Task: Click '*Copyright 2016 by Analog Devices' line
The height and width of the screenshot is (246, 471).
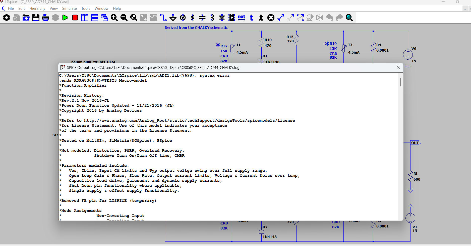Action: tap(100, 110)
